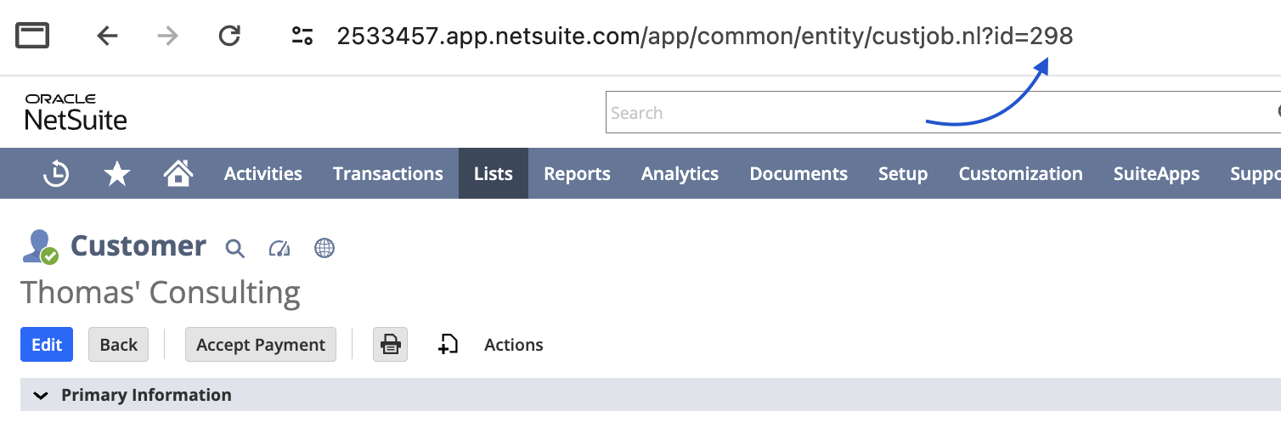Open the SuiteApps menu
Screen dimensions: 1281x428
pos(1157,173)
